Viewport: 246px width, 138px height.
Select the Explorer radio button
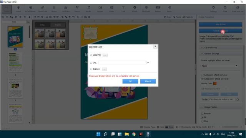[91, 69]
